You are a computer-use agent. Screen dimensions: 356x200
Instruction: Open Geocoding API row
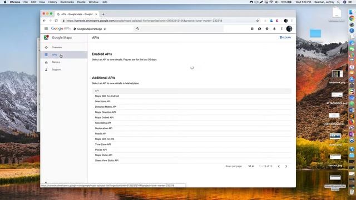pyautogui.click(x=191, y=123)
